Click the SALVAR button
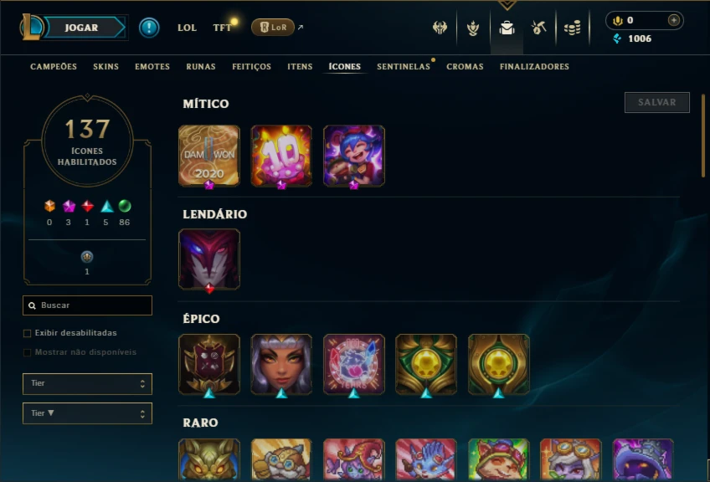This screenshot has height=482, width=710. (x=657, y=102)
